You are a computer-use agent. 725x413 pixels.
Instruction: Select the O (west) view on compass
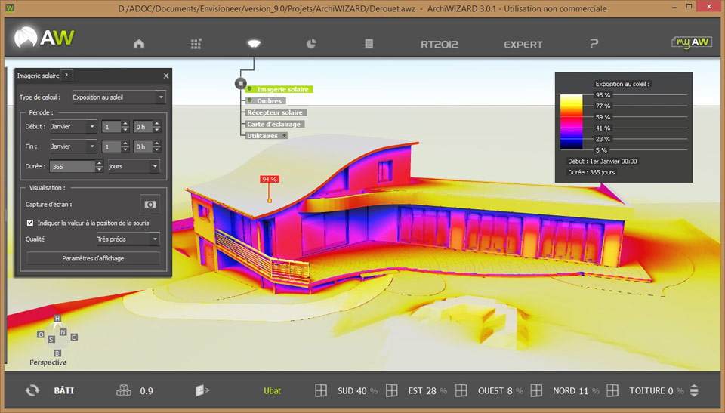coord(41,334)
